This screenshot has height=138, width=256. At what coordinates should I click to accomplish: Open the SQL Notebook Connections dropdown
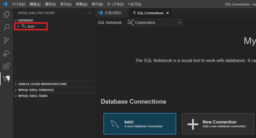pos(154,23)
